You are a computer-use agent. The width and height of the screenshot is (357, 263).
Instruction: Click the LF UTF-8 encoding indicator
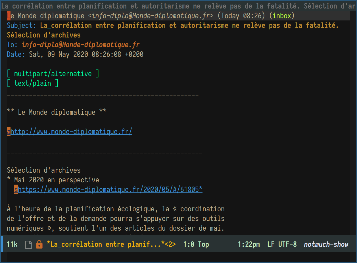click(282, 244)
